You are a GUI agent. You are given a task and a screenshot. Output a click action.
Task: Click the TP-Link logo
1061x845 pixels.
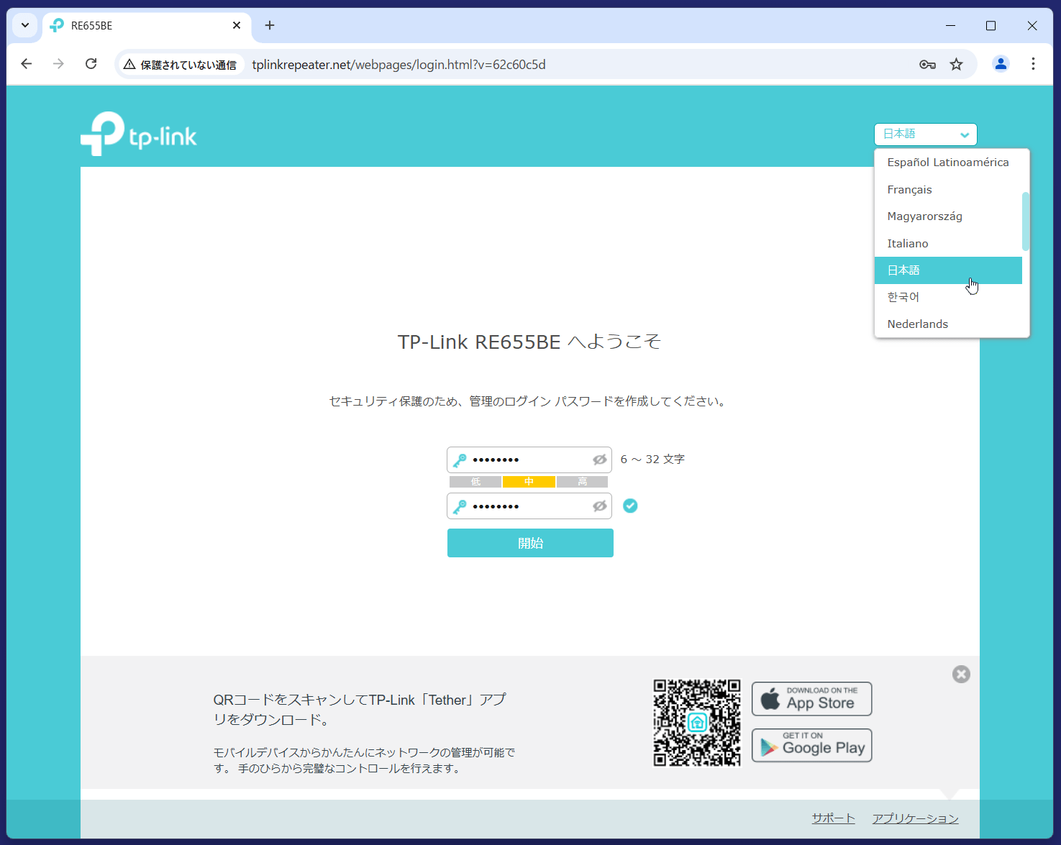[139, 134]
